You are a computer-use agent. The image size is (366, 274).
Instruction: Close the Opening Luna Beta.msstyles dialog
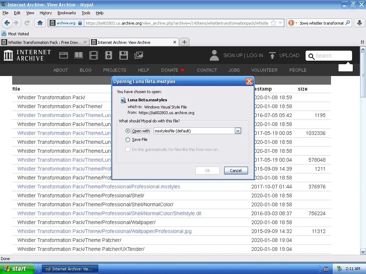249,81
